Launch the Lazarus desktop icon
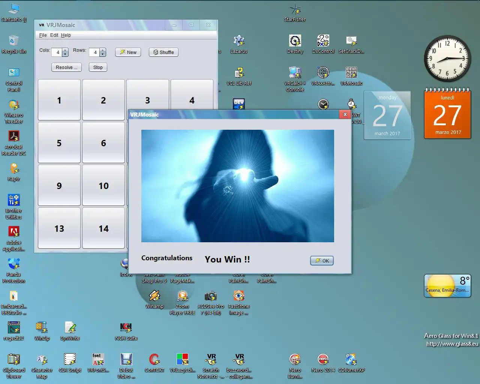The width and height of the screenshot is (480, 384). pos(239,44)
